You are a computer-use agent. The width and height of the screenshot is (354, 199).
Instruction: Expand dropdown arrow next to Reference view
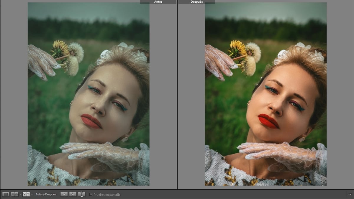coord(20,195)
